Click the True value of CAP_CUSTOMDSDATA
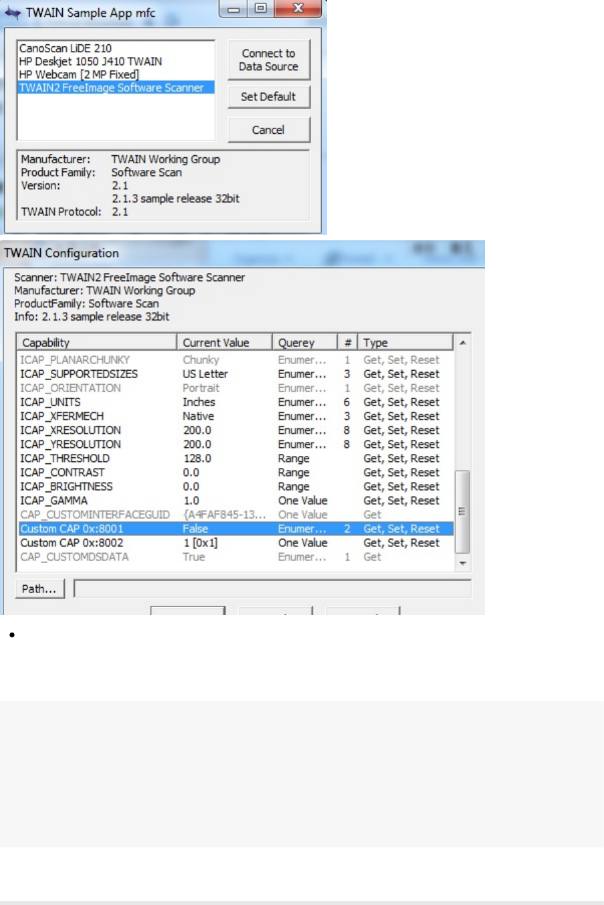This screenshot has height=905, width=604. 194,557
